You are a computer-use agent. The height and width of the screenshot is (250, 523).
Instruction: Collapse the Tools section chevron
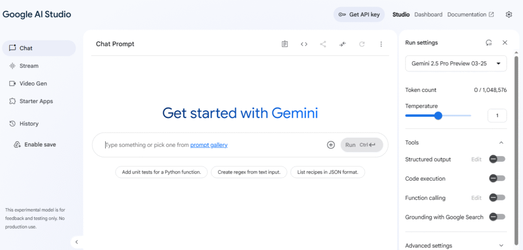coord(501,143)
